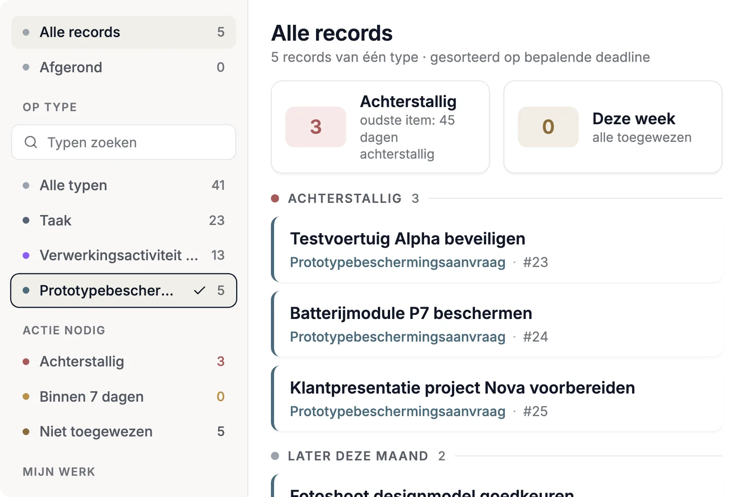
Task: Click the amber dot beside Binnen 7 dagen
Action: (x=26, y=397)
